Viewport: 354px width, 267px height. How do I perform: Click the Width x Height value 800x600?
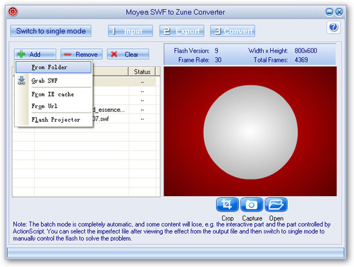coord(306,51)
